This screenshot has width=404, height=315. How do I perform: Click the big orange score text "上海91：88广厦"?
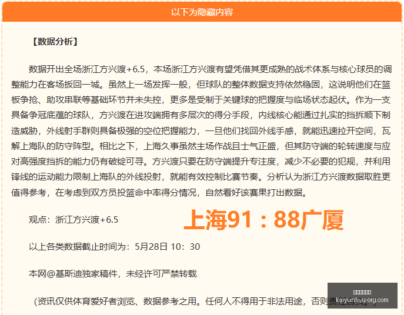[x=263, y=220]
